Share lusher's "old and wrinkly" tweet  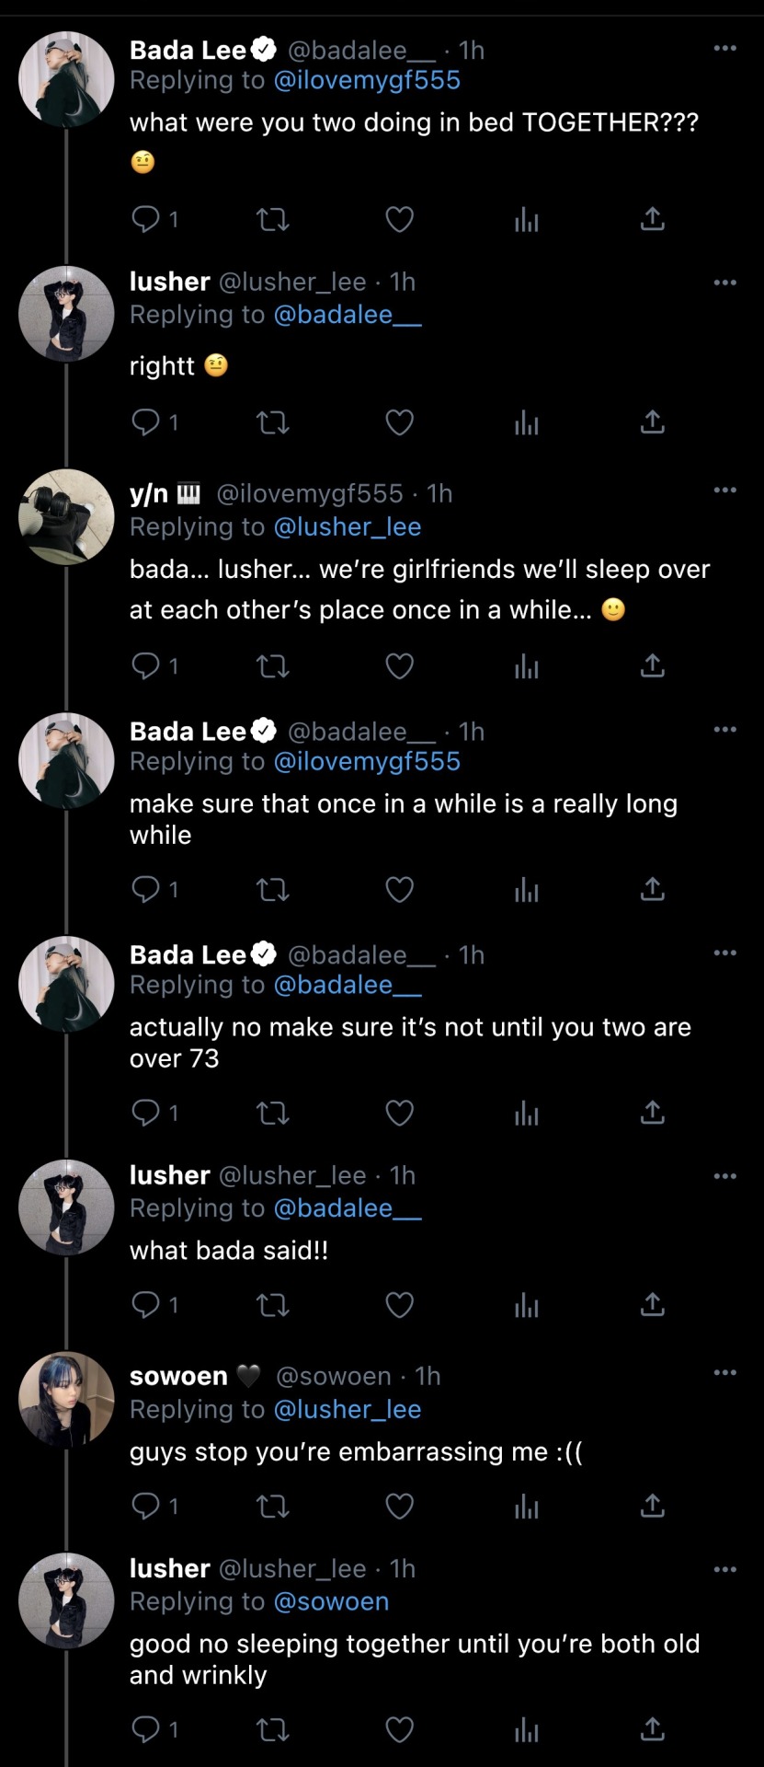(652, 1729)
